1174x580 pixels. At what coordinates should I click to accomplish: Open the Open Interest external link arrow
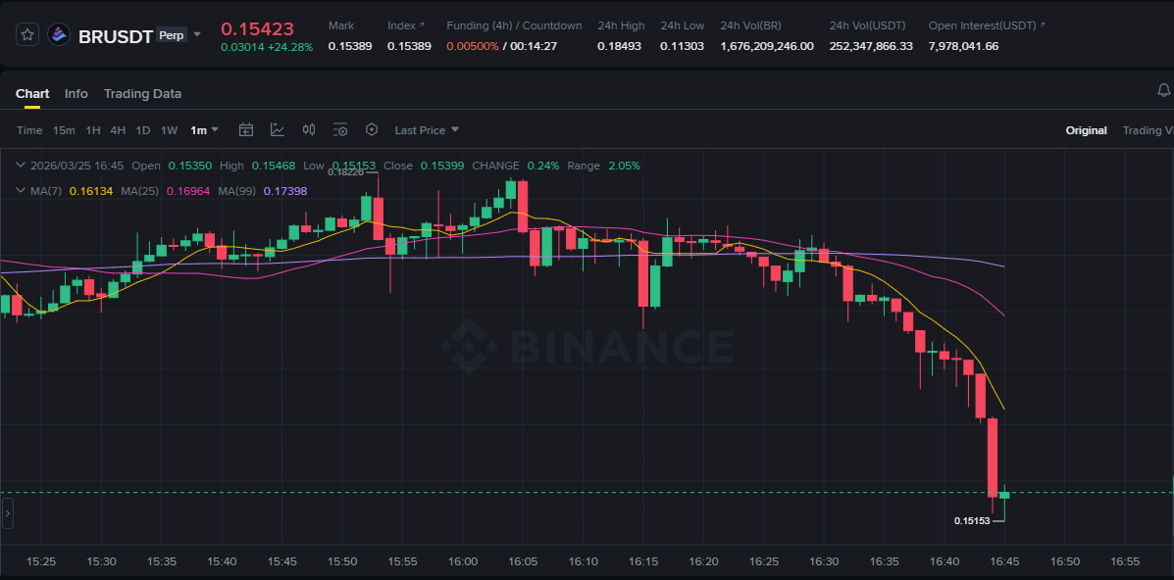pos(1043,25)
